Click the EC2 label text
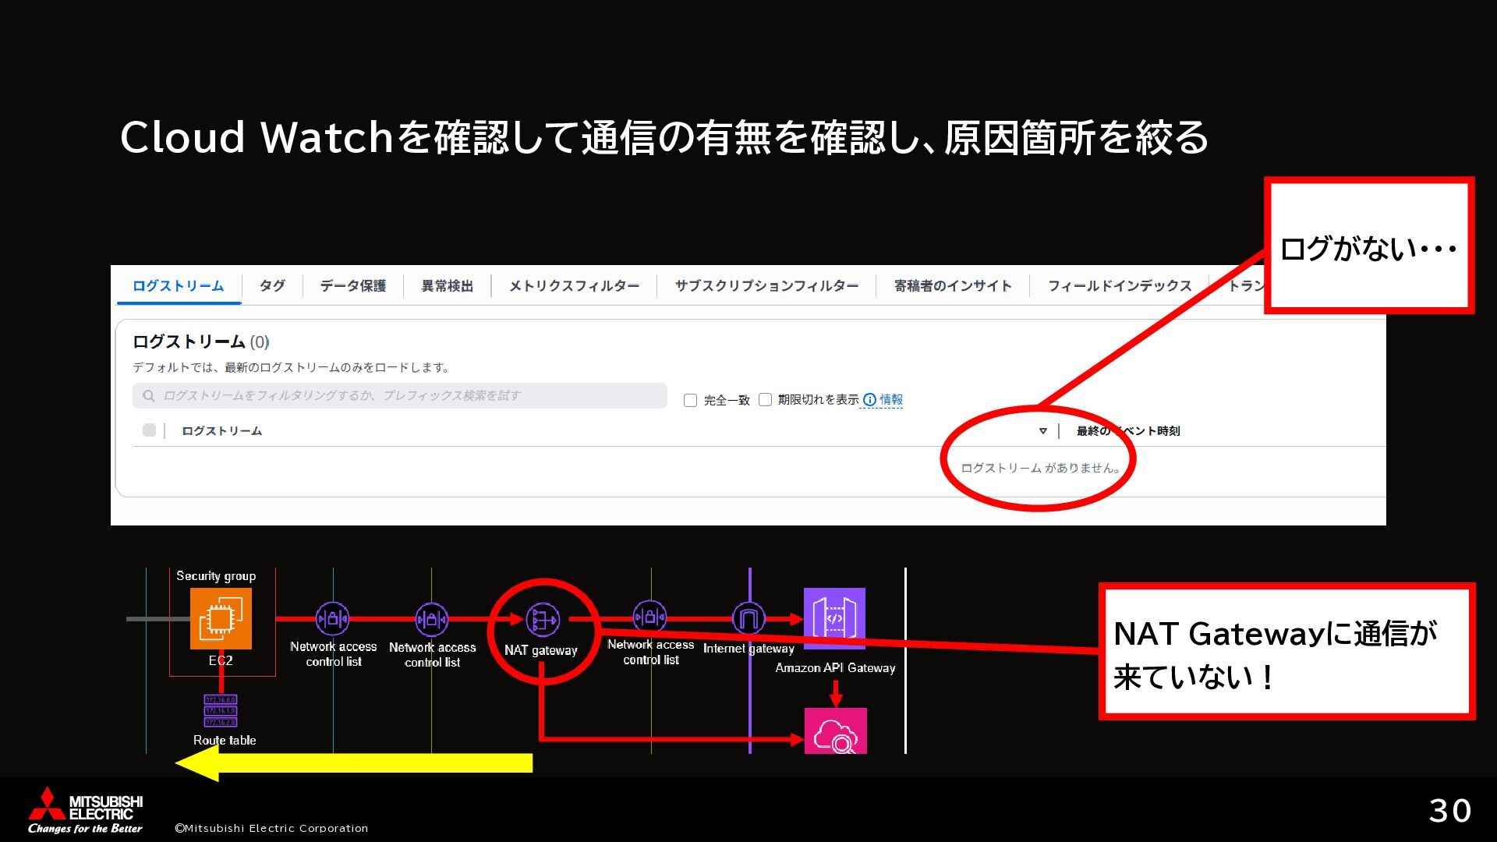Screen dimensions: 1497x842 pos(221,660)
